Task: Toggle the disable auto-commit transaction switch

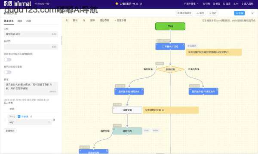Action: point(8,72)
